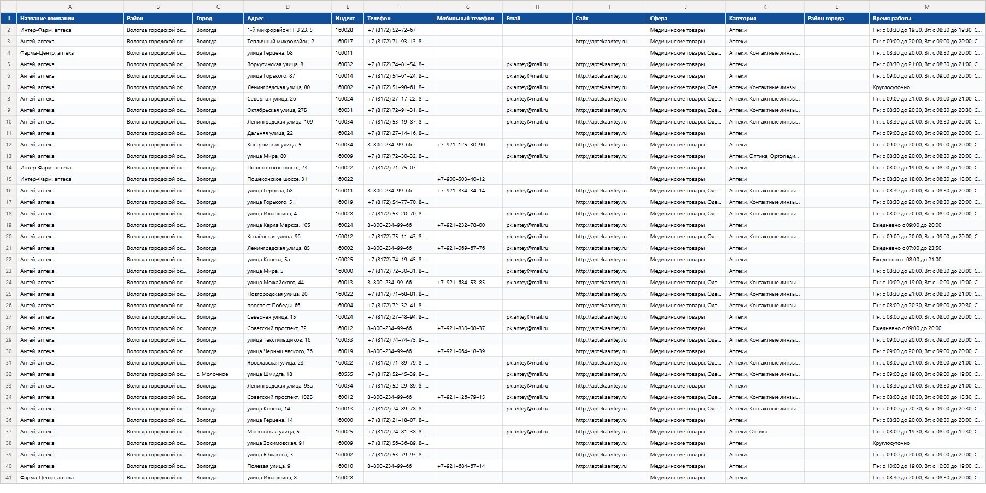Viewport: 986px width, 493px height.
Task: Select address cell "улица Карла Маркса, 105"
Action: (287, 225)
